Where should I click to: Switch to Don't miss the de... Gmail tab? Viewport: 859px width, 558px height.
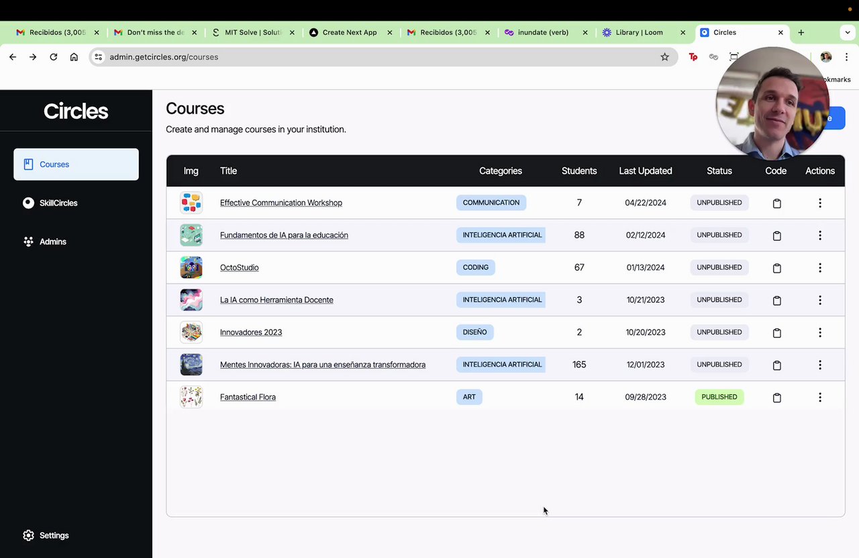[x=155, y=32]
